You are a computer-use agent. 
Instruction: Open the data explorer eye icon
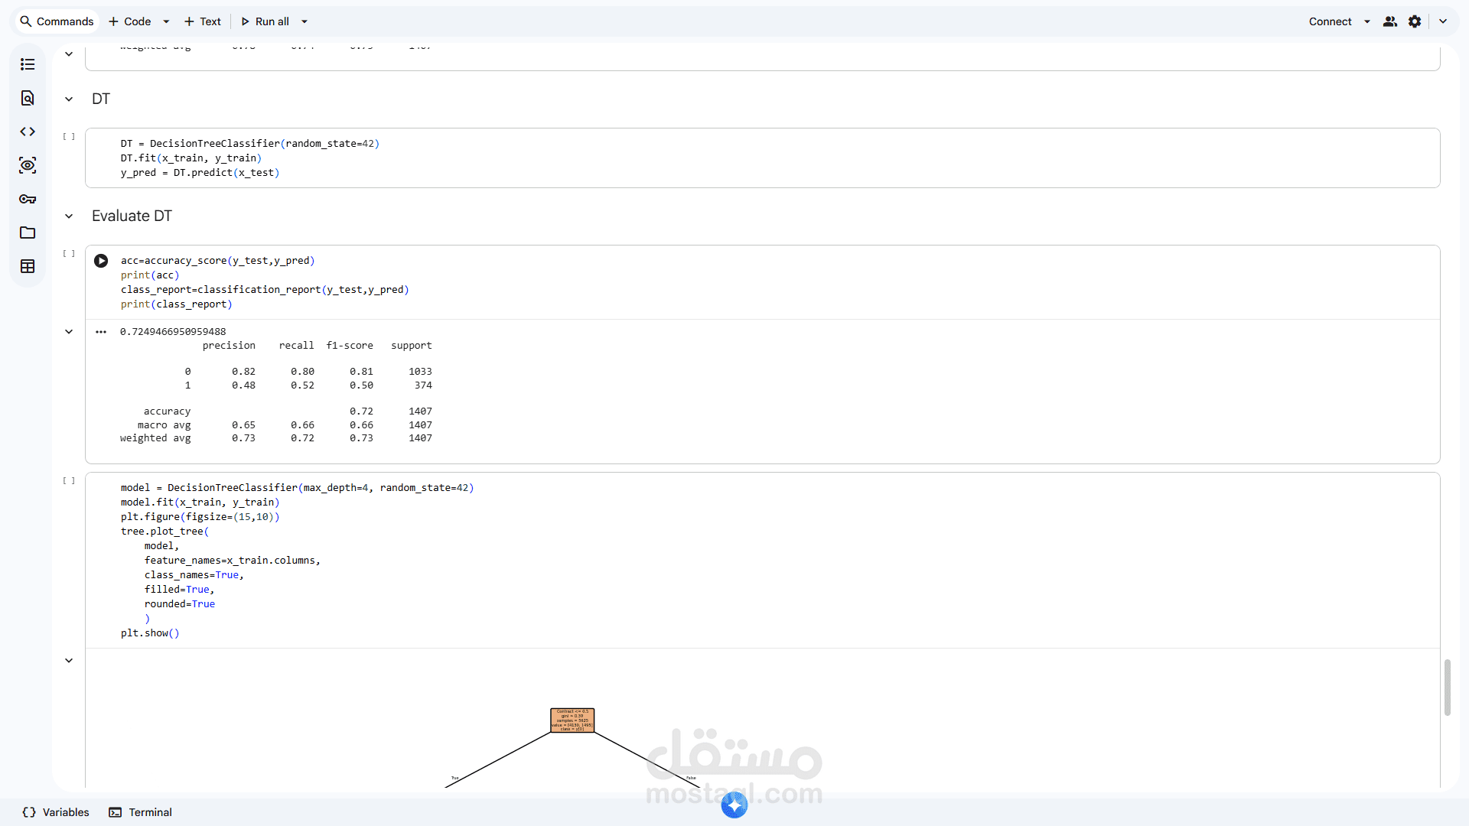(x=28, y=165)
